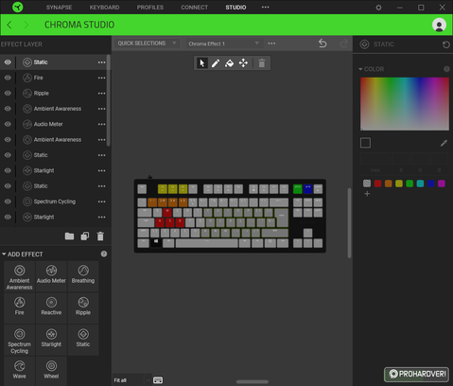The image size is (453, 386).
Task: Open the user account avatar
Action: 439,25
